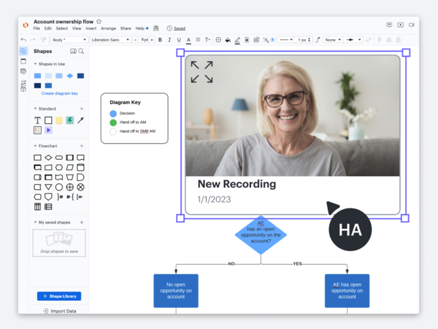Image resolution: width=438 pixels, height=329 pixels.
Task: Choose the dark navy swatch in Shapes In Use
Action: click(x=38, y=86)
